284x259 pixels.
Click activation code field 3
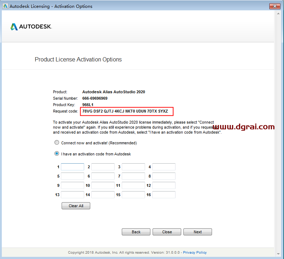pos(133,167)
